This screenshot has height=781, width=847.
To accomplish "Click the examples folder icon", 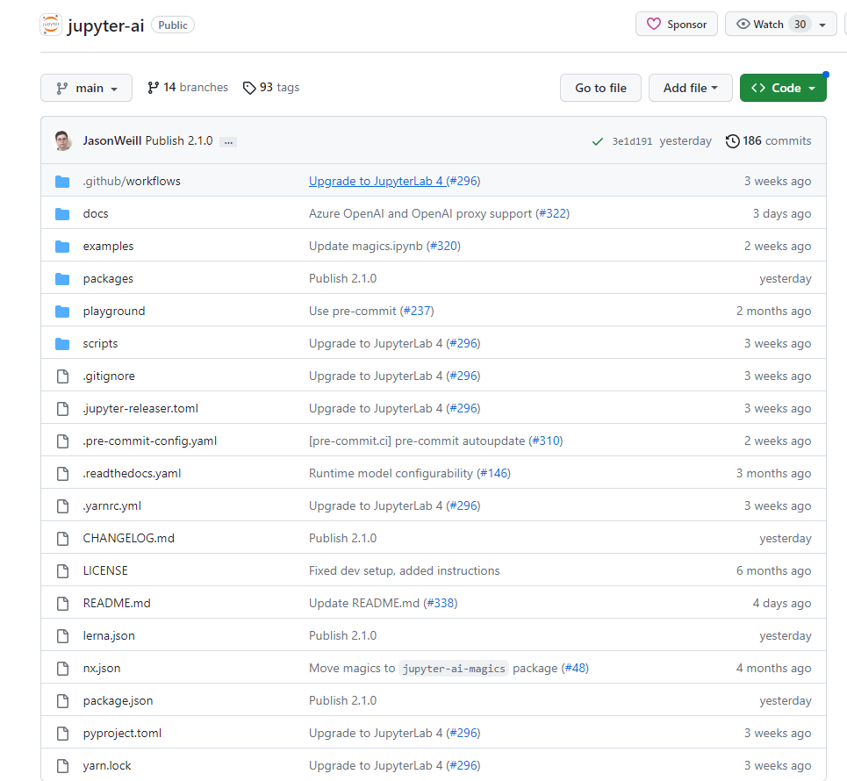I will coord(62,247).
